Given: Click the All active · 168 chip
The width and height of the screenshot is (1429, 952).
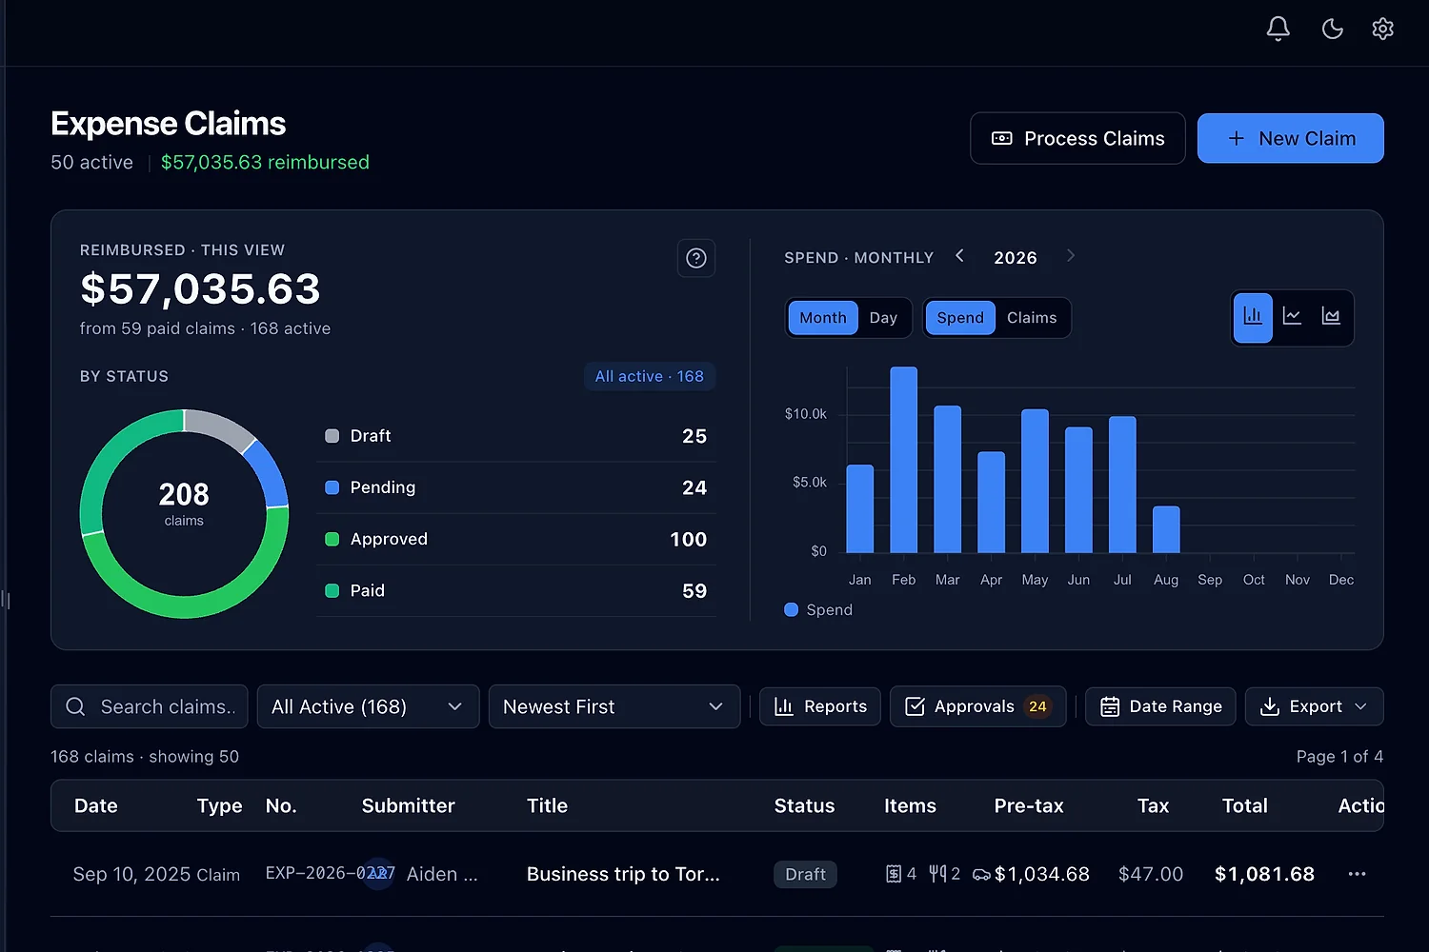Looking at the screenshot, I should (649, 376).
